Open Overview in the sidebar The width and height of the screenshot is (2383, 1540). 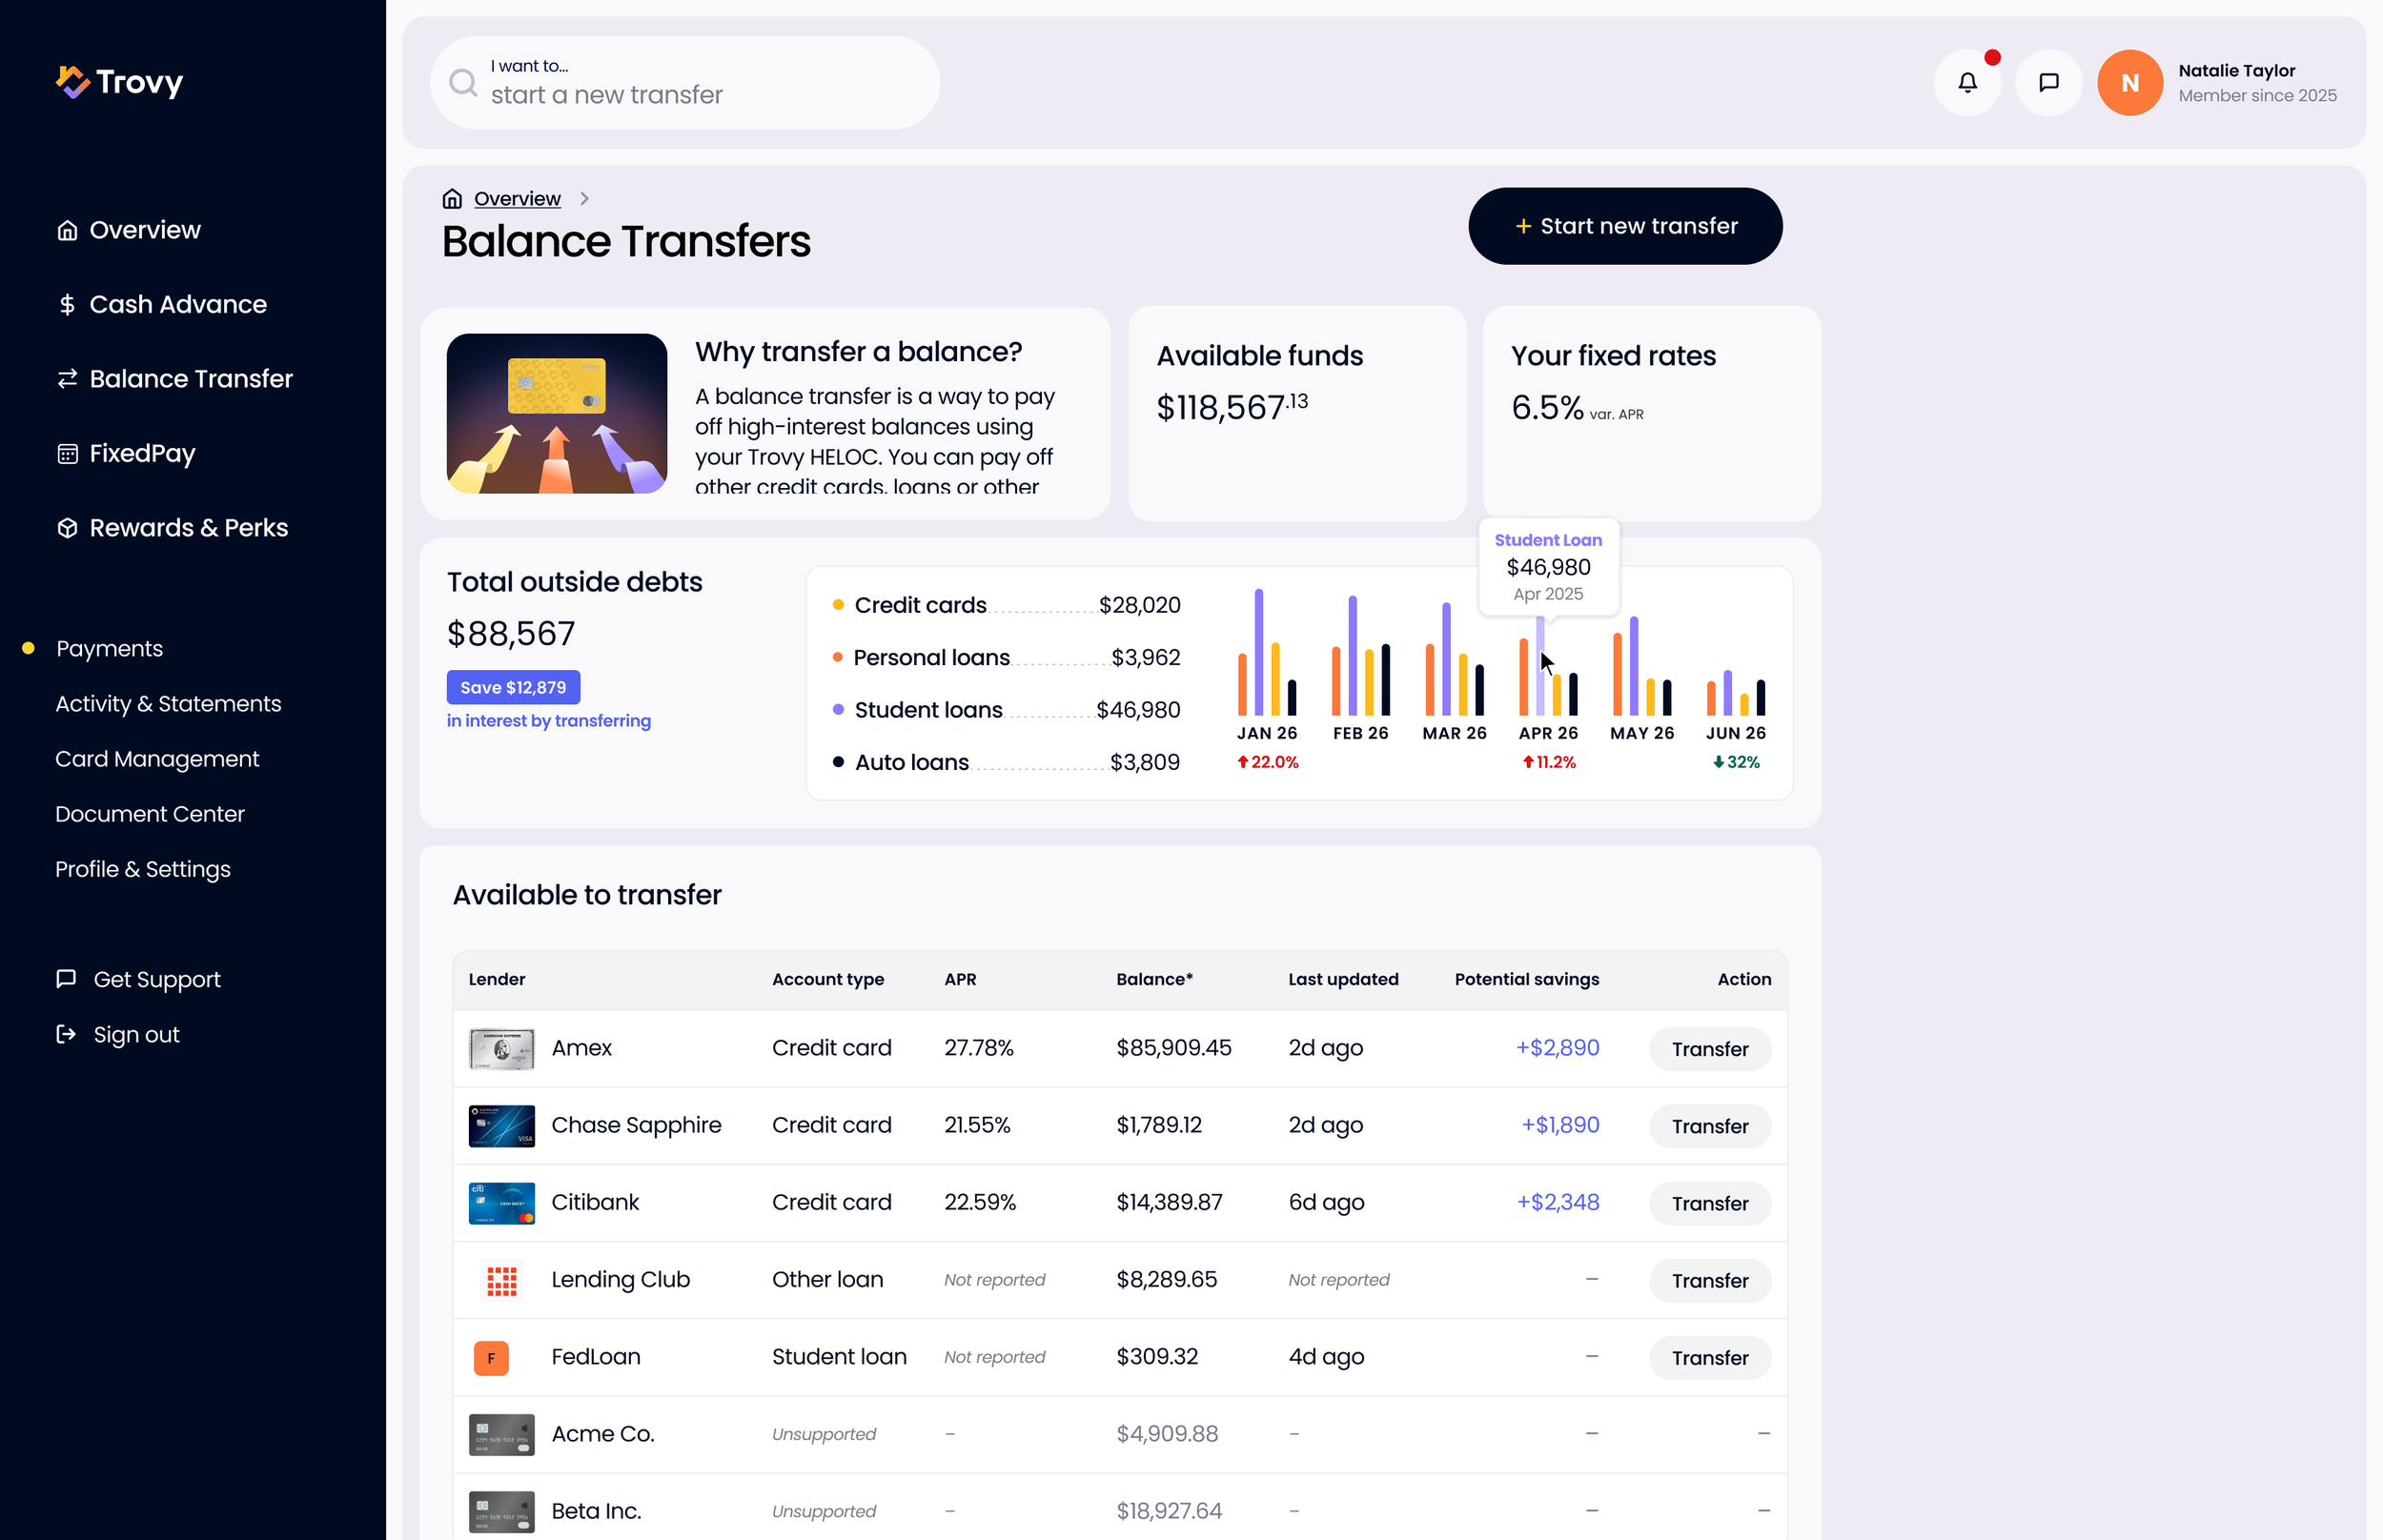[x=129, y=230]
